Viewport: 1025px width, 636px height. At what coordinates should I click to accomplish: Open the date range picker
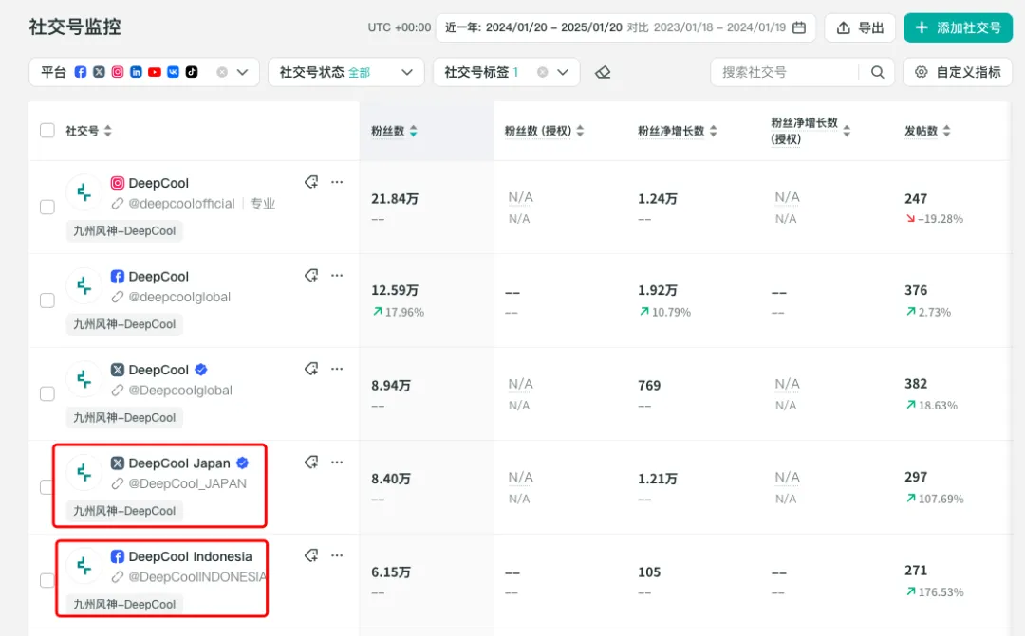pyautogui.click(x=625, y=27)
